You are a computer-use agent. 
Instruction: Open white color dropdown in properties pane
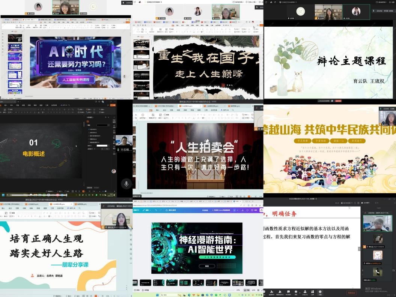tap(108, 145)
